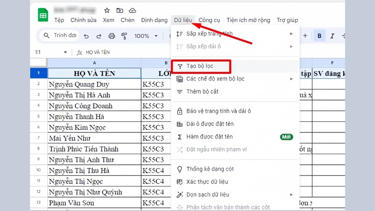Image resolution: width=375 pixels, height=211 pixels.
Task: Open the Tiện ích mở rộng menu
Action: (248, 20)
